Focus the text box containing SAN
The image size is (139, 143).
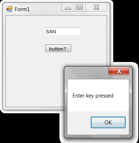(63, 32)
